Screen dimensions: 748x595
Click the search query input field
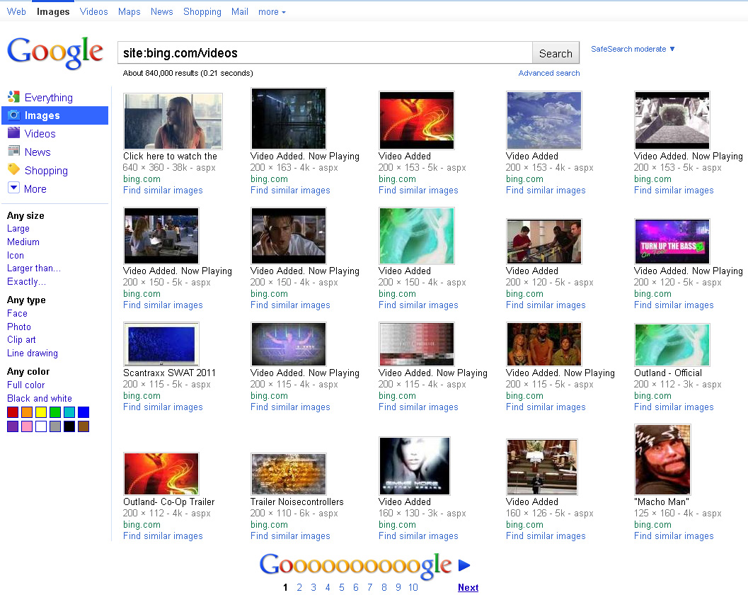coord(325,53)
